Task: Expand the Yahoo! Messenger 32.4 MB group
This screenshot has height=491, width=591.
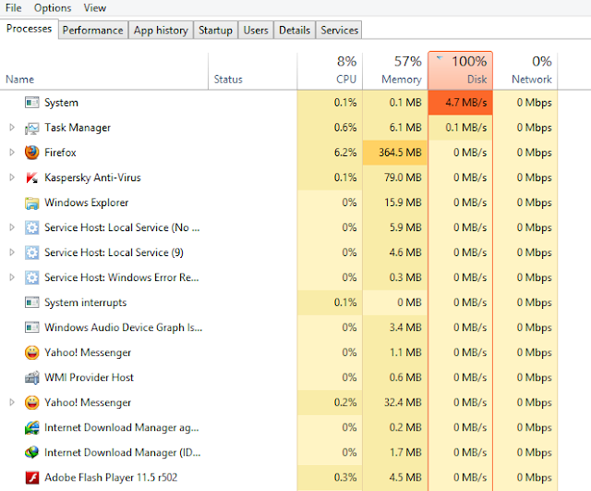Action: click(x=12, y=402)
